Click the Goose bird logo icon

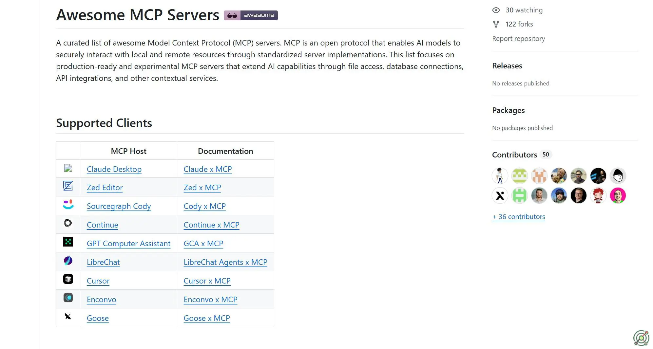click(68, 316)
